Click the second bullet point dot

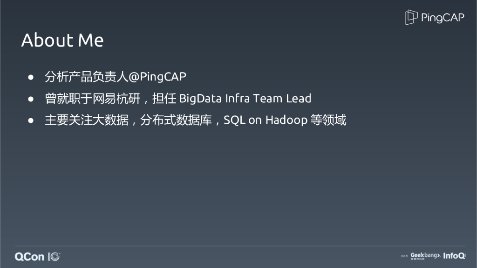[31, 99]
